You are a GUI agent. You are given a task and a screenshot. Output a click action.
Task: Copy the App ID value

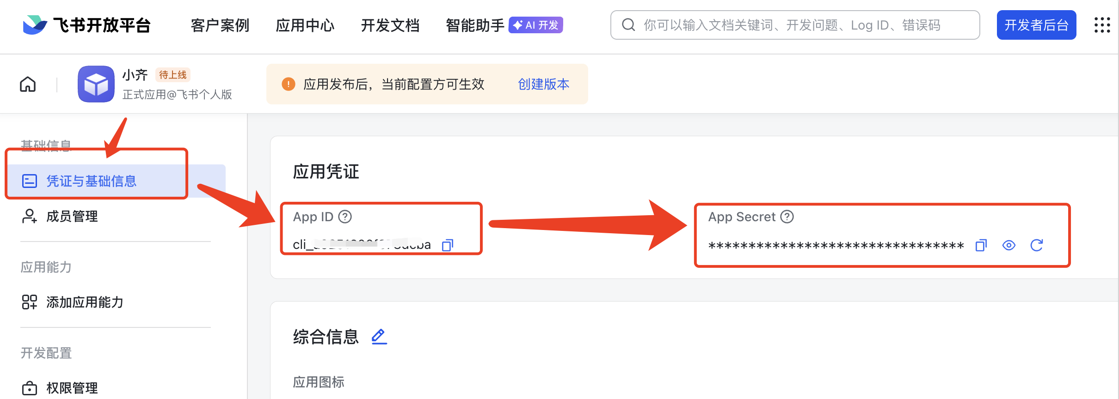tap(448, 245)
